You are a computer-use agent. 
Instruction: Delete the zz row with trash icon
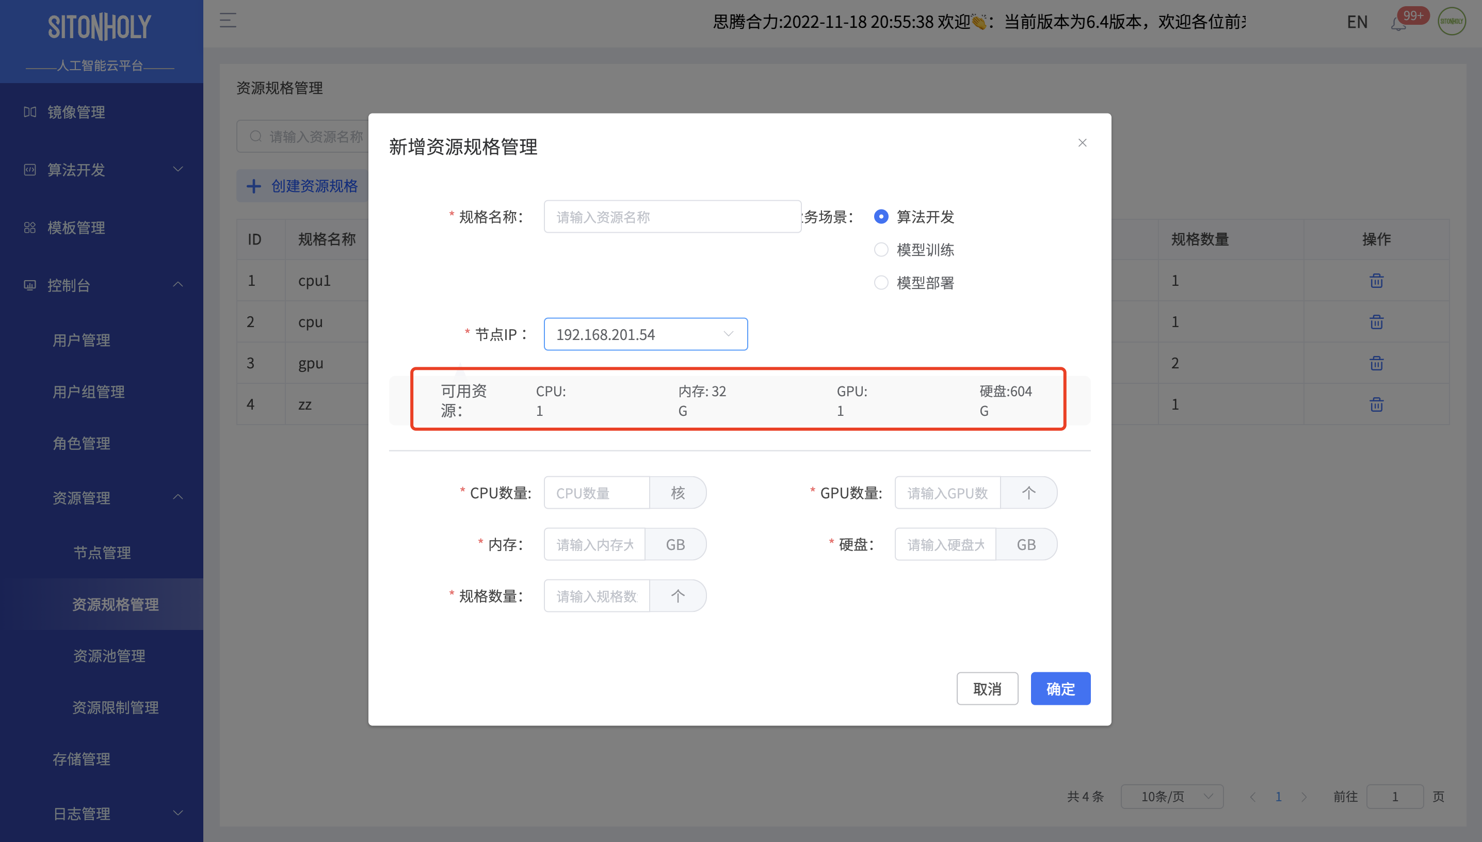pos(1376,404)
